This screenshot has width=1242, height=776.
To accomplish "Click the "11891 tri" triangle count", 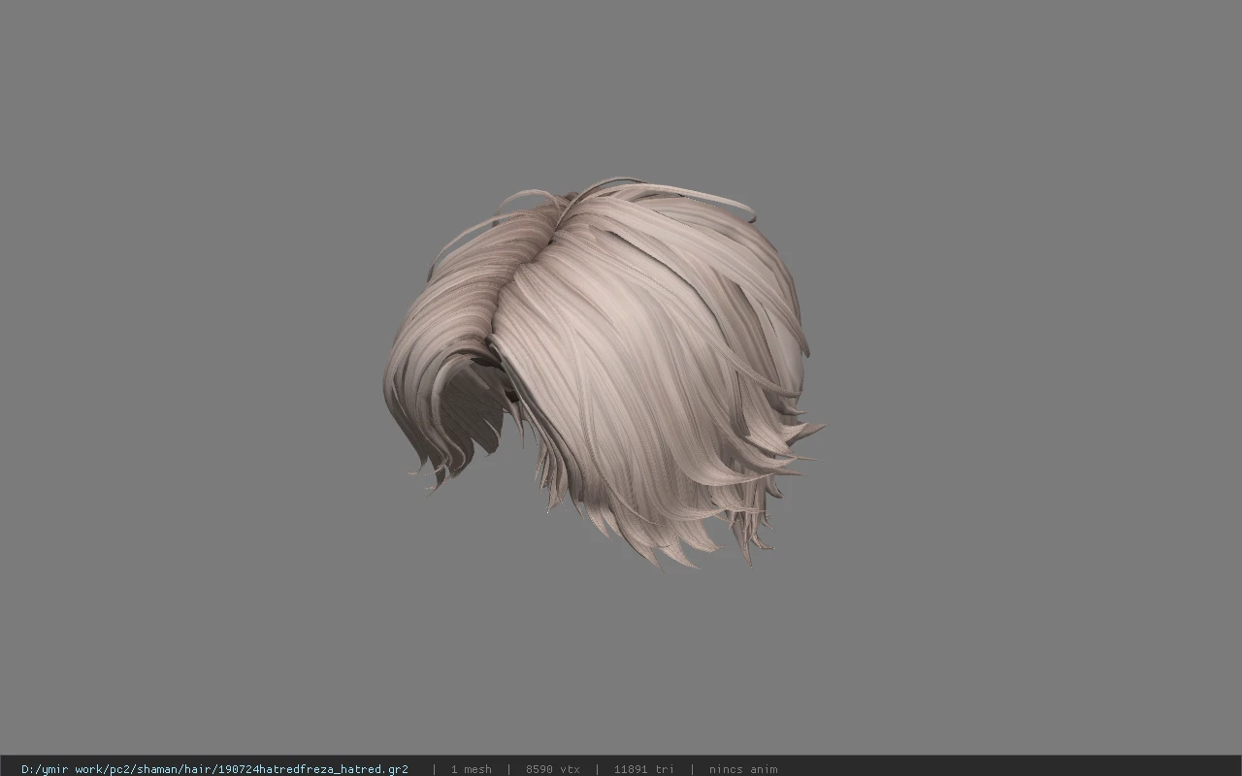I will (643, 769).
